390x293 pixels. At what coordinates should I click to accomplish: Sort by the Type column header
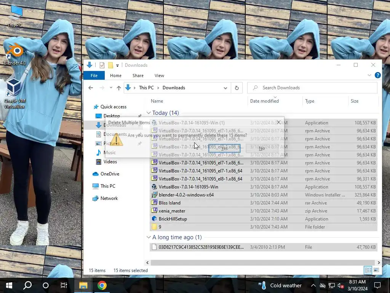309,101
